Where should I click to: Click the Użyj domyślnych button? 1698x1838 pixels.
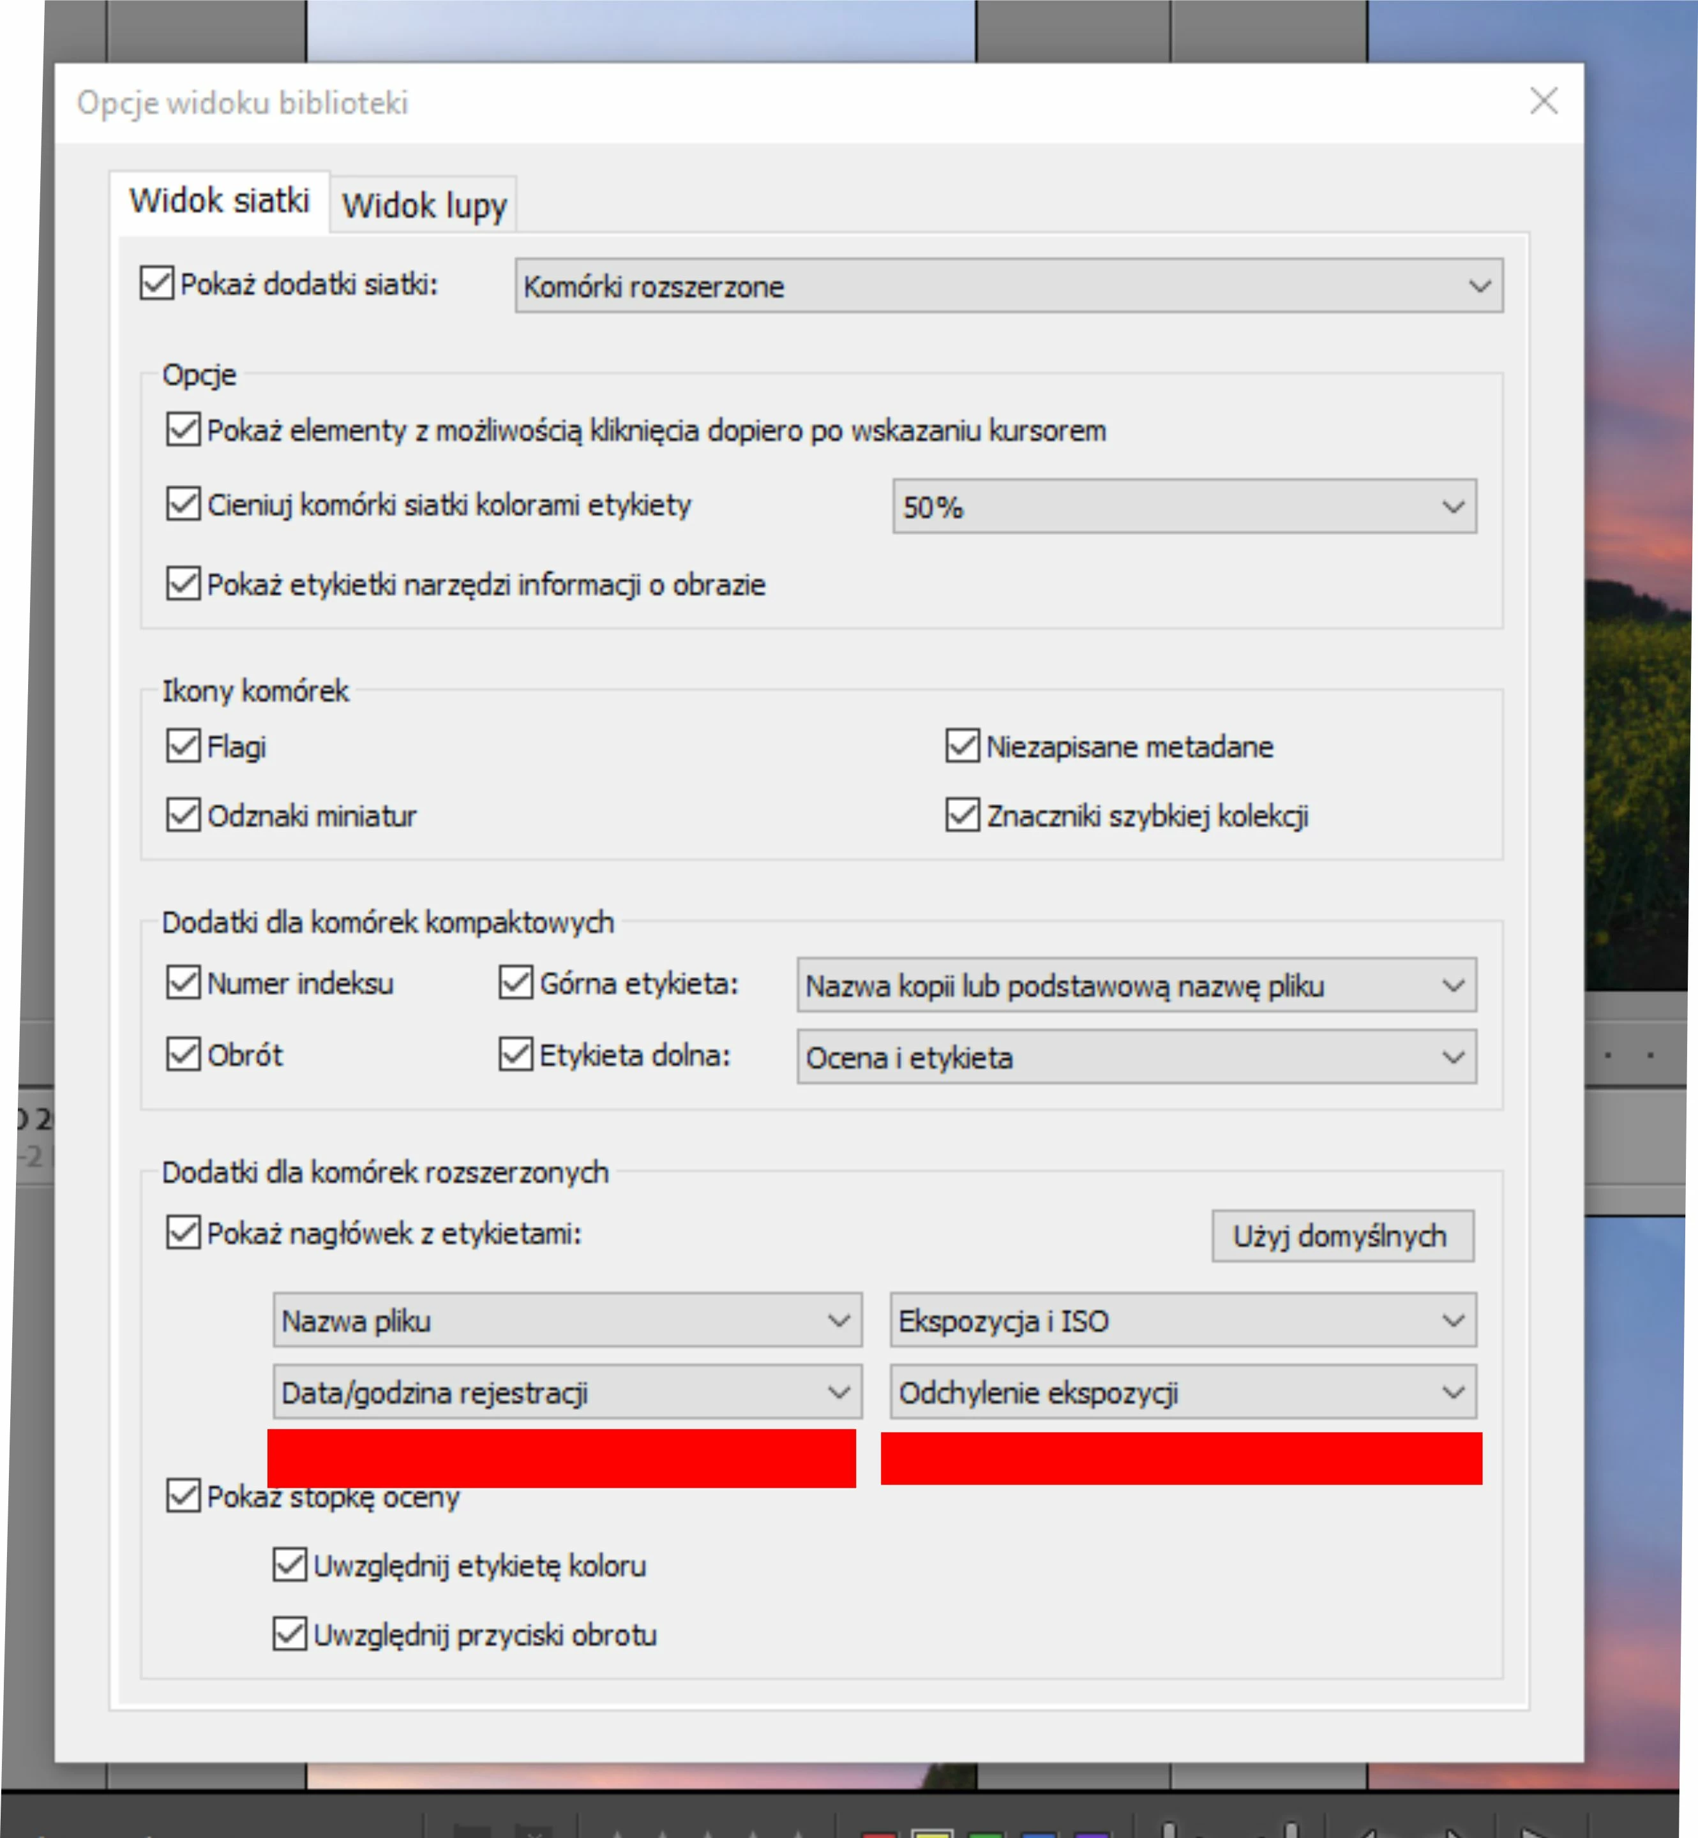1342,1236
